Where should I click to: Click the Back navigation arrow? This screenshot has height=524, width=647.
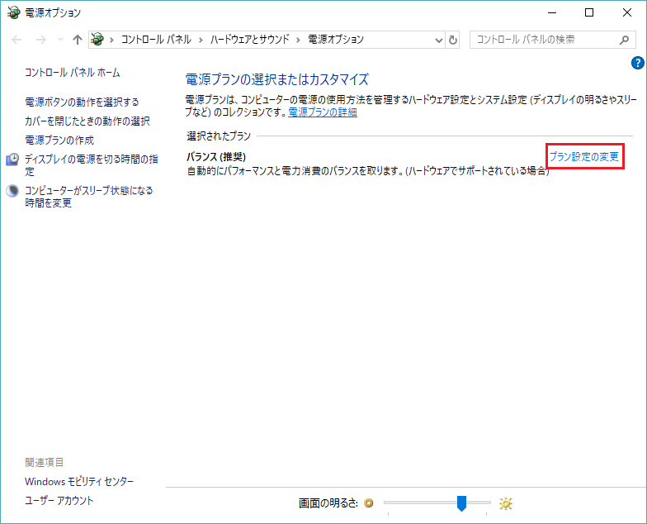(17, 40)
